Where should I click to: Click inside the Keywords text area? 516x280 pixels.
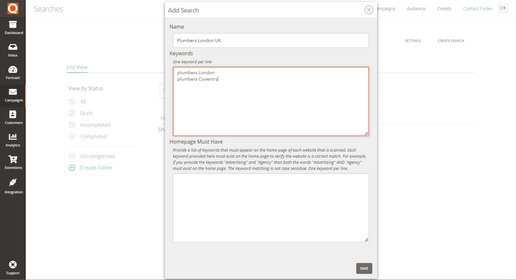pos(271,101)
